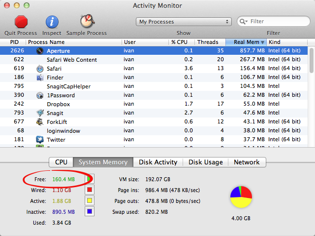315x236 pixels.
Task: Click the Page outs 478.8 MB value
Action: pyautogui.click(x=173, y=201)
